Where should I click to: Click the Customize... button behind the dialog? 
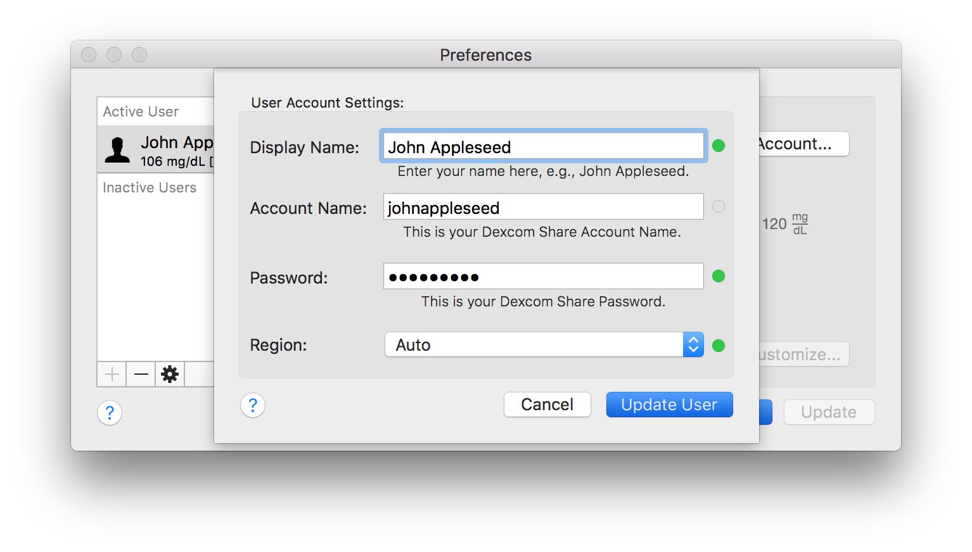pyautogui.click(x=803, y=354)
